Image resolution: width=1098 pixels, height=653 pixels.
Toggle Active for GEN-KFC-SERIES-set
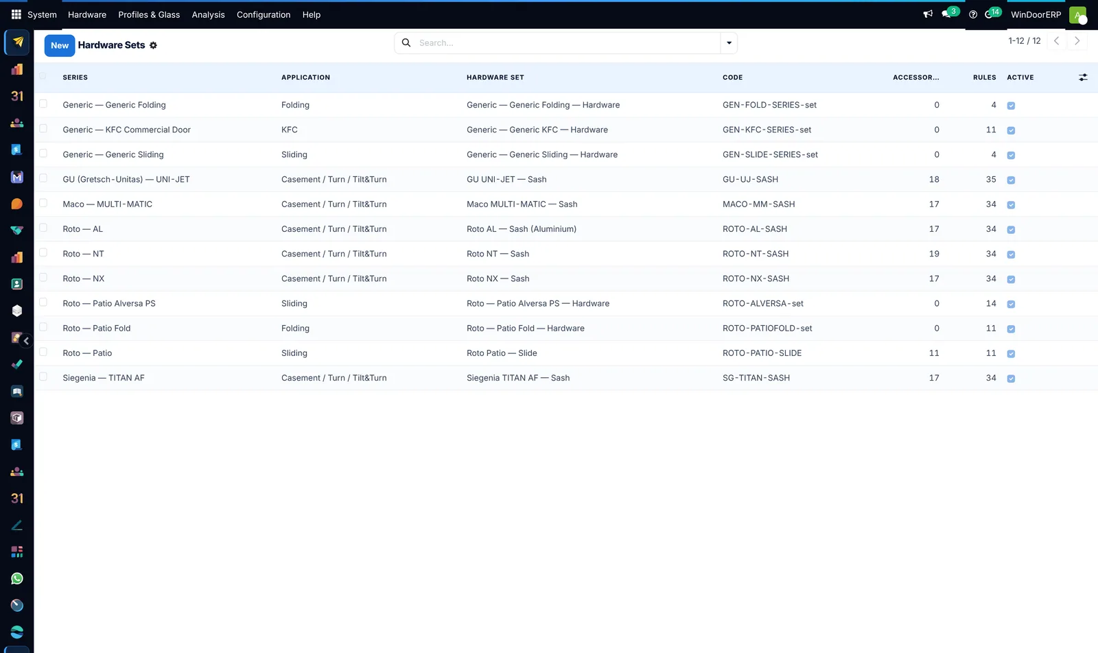1011,130
